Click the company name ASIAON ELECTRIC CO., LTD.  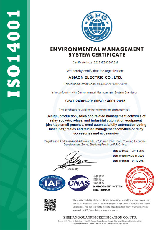[x=95, y=77]
